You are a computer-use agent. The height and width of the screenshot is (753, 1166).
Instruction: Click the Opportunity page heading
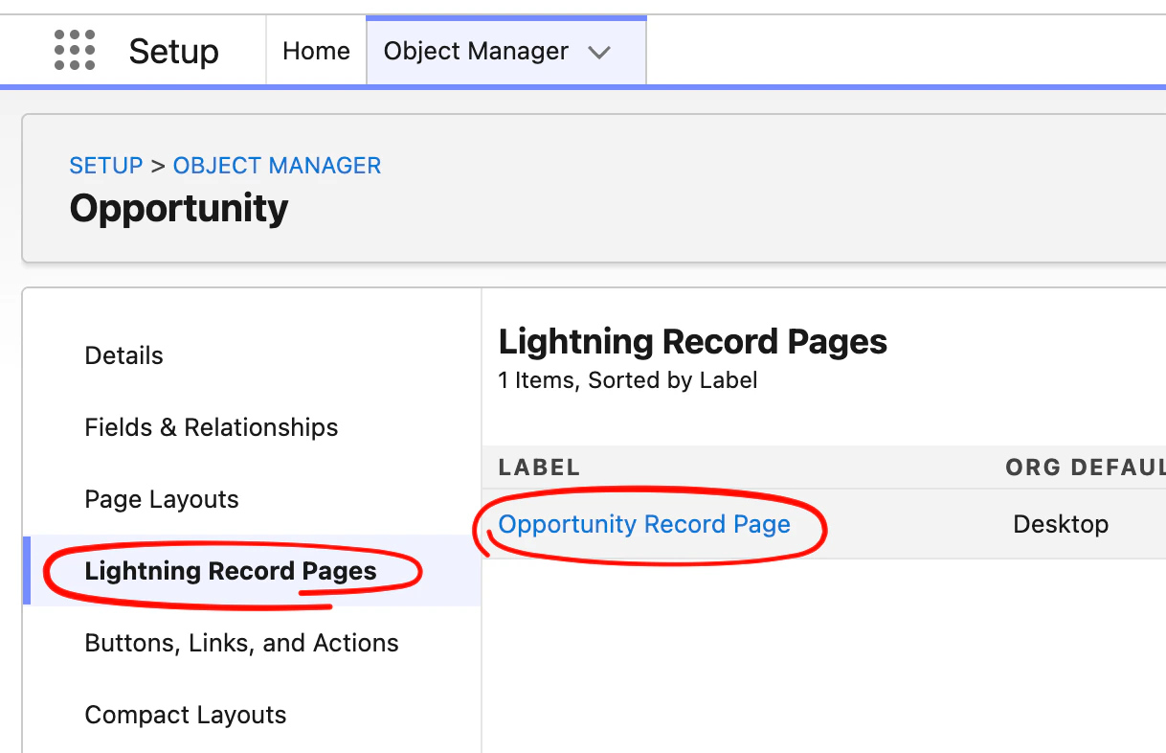point(179,208)
